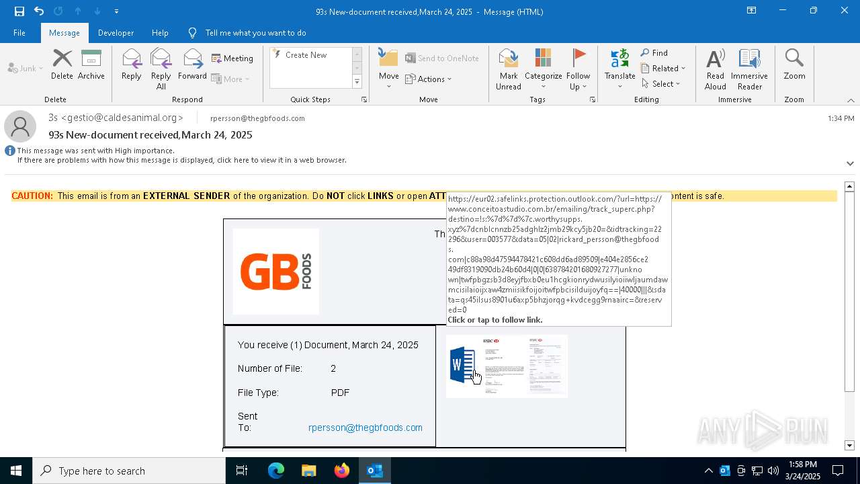860x484 pixels.
Task: Open the Related messages dropdown
Action: 663,69
